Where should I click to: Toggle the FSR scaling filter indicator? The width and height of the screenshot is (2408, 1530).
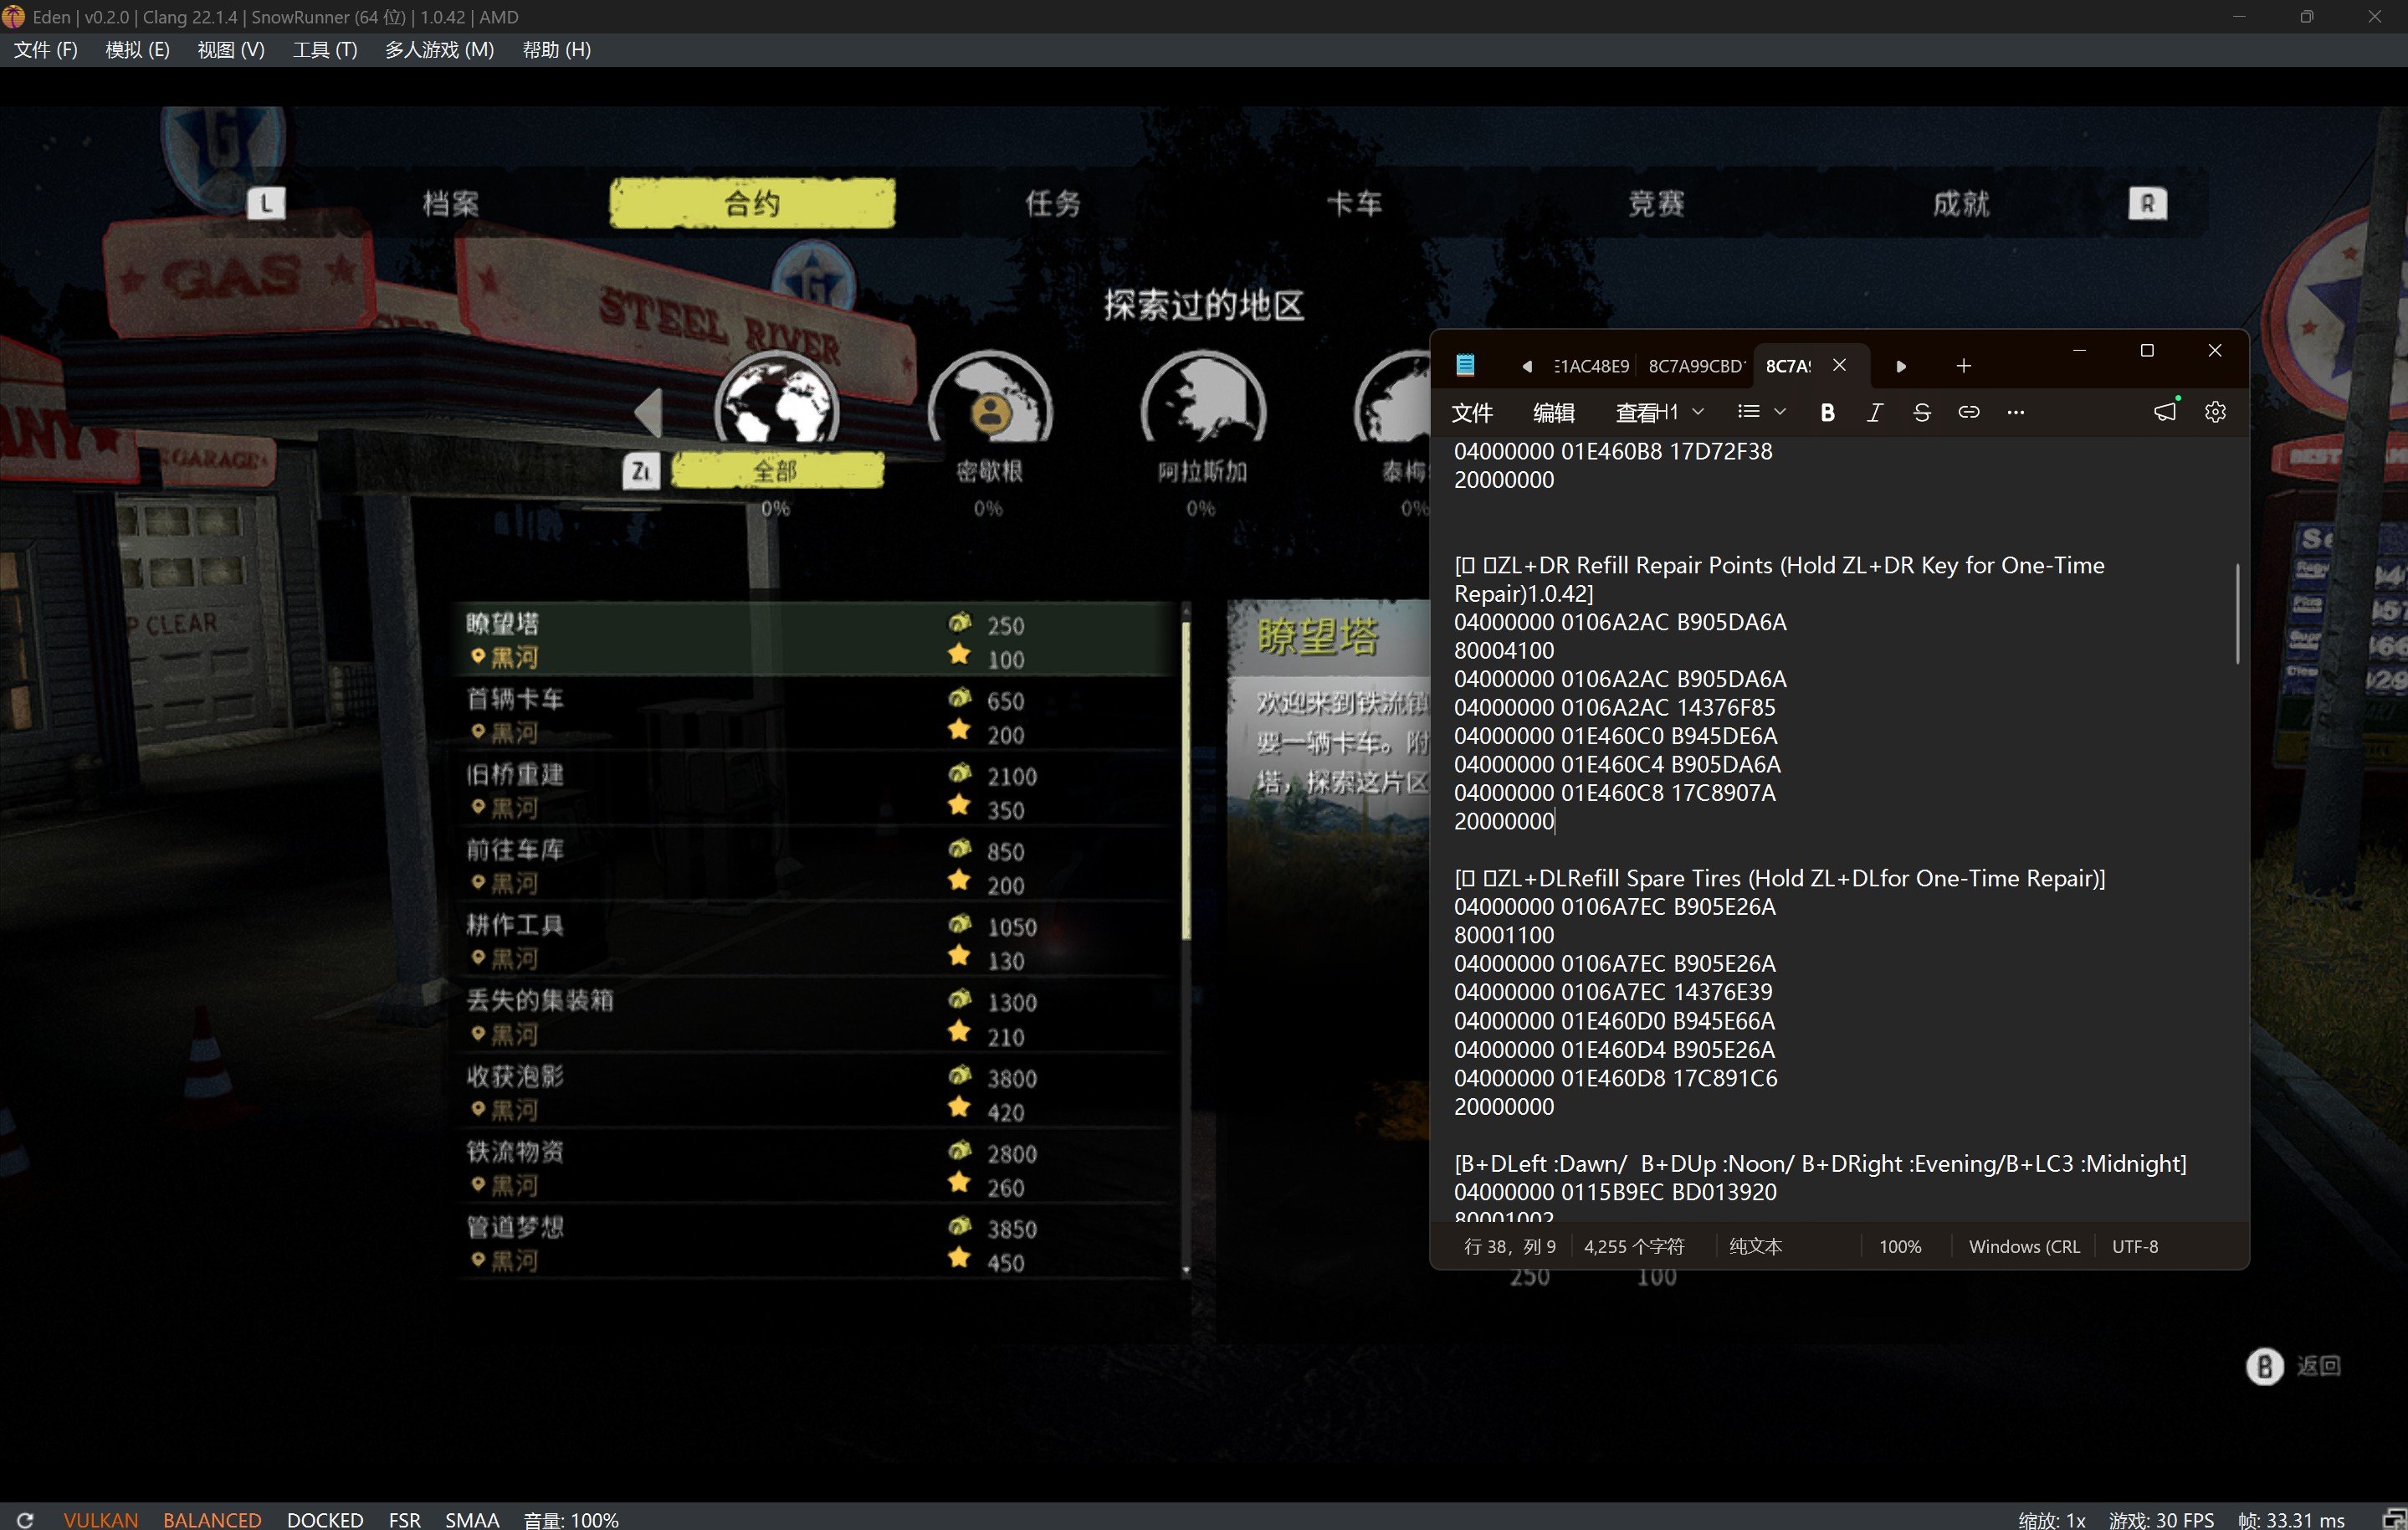coord(405,1519)
